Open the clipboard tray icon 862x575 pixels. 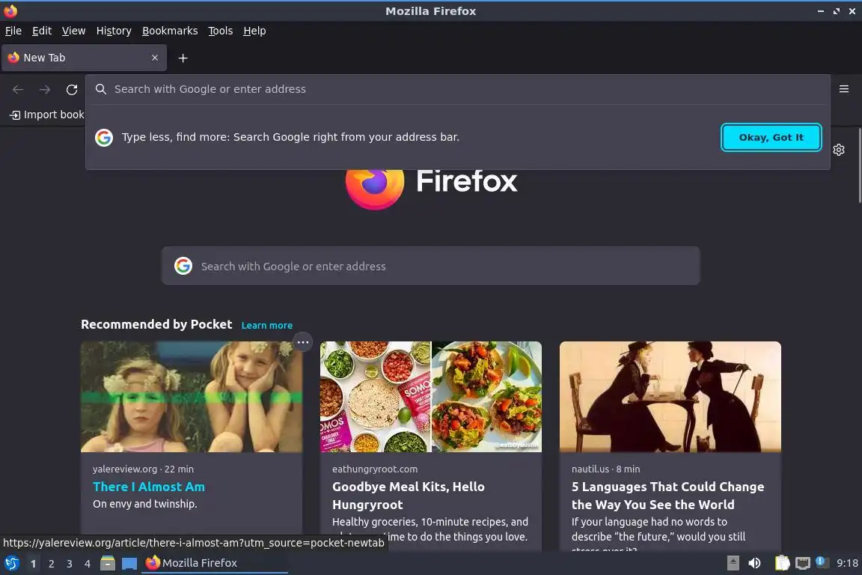point(782,563)
